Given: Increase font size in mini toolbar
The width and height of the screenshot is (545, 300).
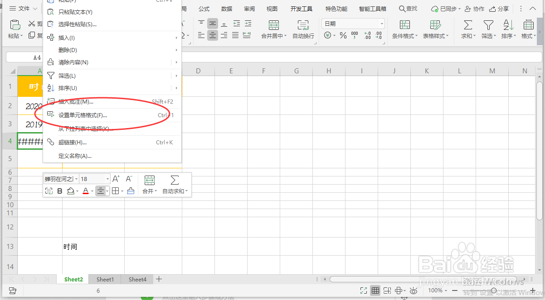Looking at the screenshot, I should (116, 179).
